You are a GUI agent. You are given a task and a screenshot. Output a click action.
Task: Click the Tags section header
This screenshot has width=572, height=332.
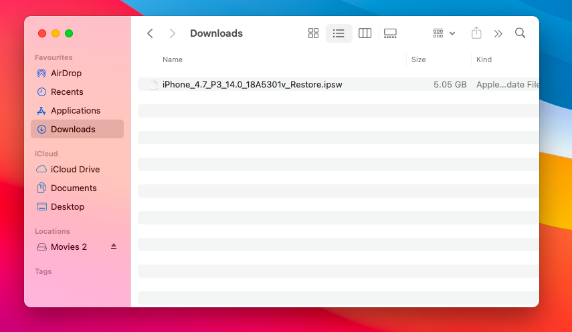pyautogui.click(x=43, y=271)
